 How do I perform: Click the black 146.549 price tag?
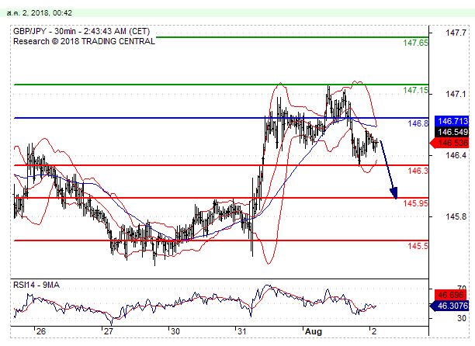tap(452, 132)
